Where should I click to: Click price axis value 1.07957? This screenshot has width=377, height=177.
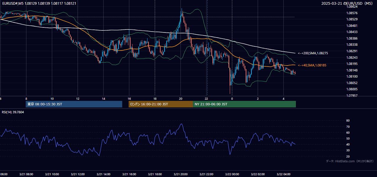point(352,96)
